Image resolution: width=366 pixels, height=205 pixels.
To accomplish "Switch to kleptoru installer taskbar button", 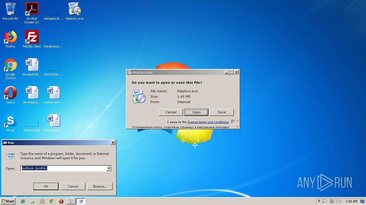I will coord(71,201).
